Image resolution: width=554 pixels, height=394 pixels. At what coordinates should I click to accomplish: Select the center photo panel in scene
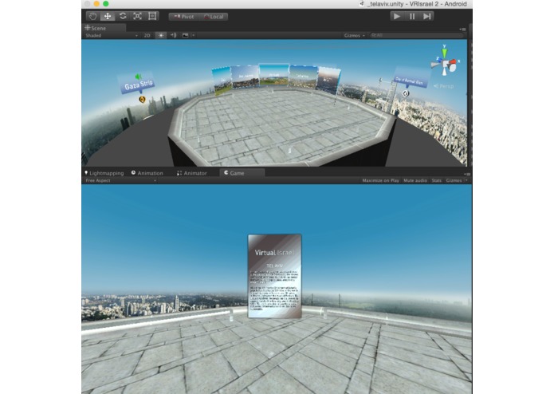click(x=274, y=74)
